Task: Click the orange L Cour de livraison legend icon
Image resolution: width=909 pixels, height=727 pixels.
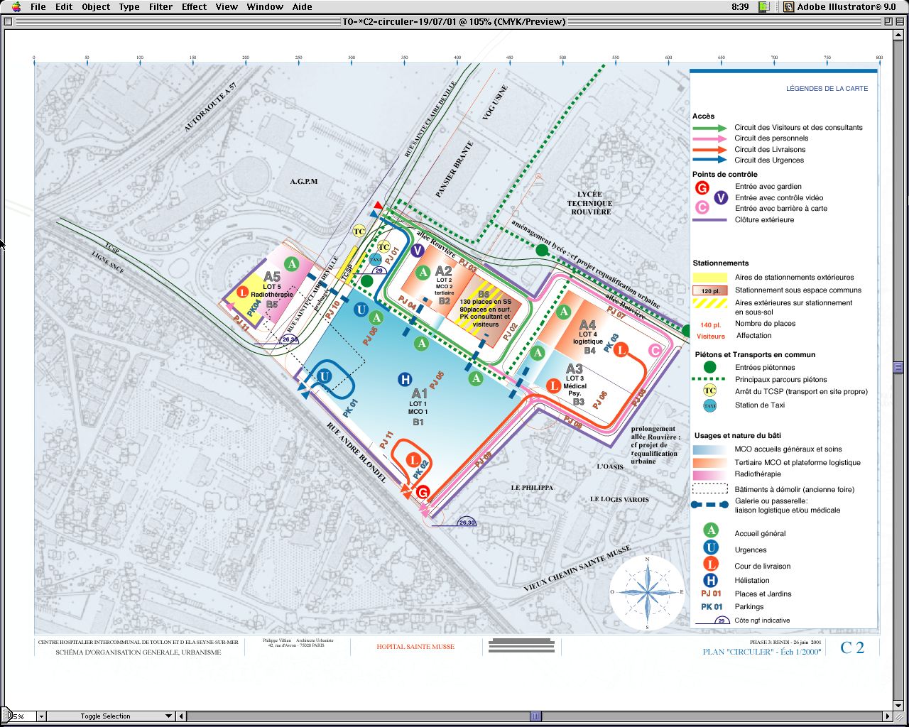Action: click(x=710, y=564)
